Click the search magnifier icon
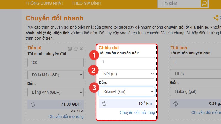Image resolution: width=221 pixels, height=124 pixels. click(x=204, y=3)
